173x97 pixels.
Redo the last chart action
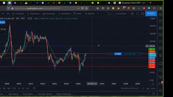click(x=102, y=14)
